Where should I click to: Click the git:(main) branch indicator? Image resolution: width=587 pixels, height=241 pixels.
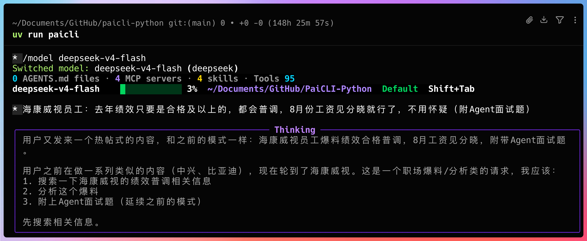pyautogui.click(x=192, y=23)
